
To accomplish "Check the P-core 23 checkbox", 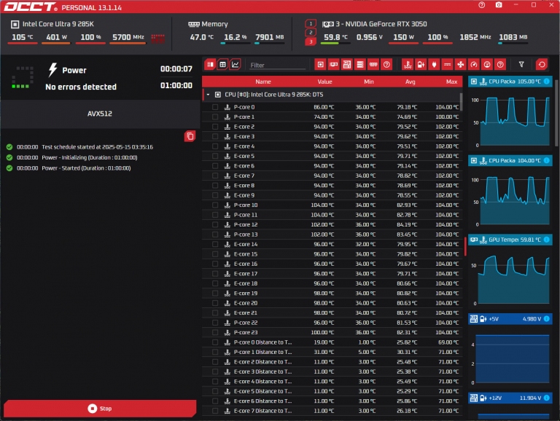I will point(215,333).
